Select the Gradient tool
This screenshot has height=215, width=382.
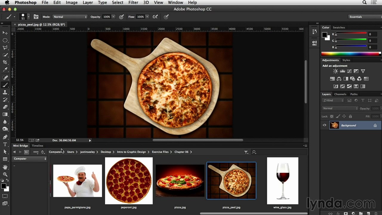5,114
